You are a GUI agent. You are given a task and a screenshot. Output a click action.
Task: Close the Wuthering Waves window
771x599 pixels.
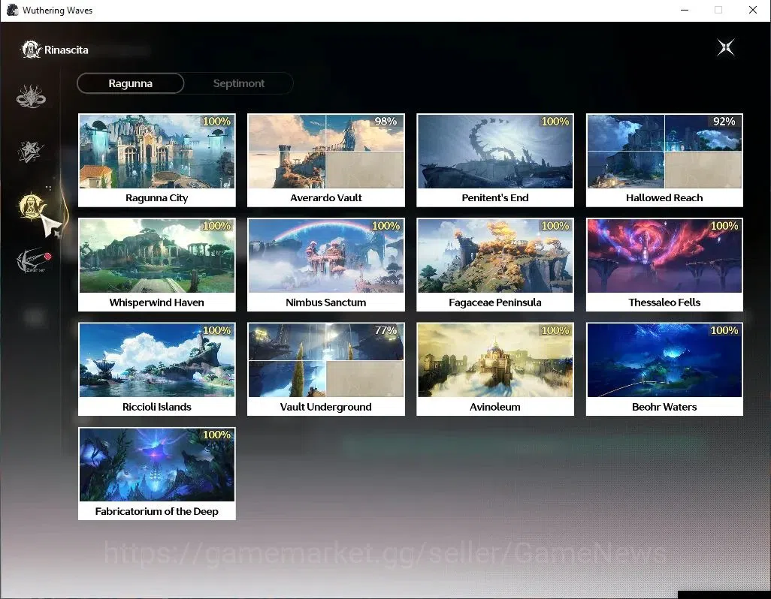coord(753,10)
